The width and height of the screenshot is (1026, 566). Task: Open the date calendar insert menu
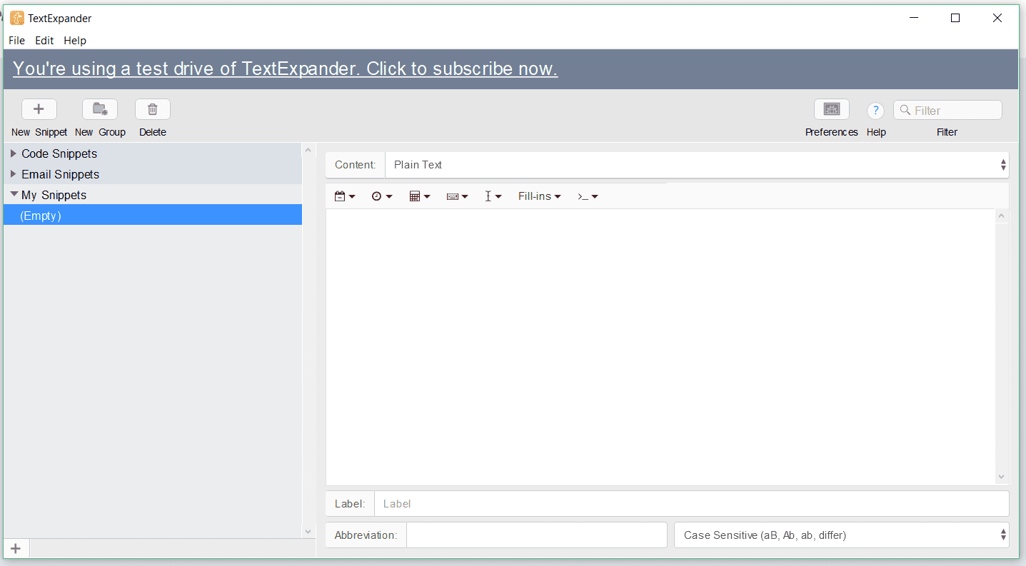[x=345, y=196]
